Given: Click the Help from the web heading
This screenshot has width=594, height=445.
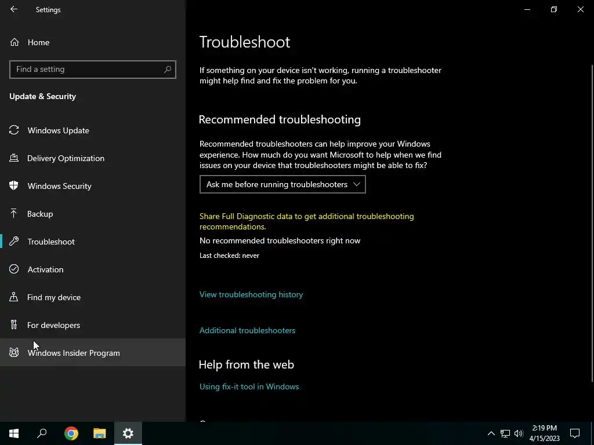Looking at the screenshot, I should click(246, 364).
